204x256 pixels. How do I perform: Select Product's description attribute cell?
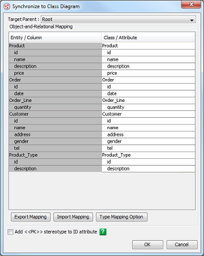(x=148, y=67)
